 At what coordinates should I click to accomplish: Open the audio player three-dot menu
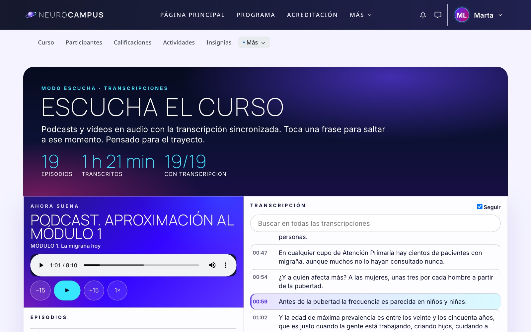(x=226, y=265)
